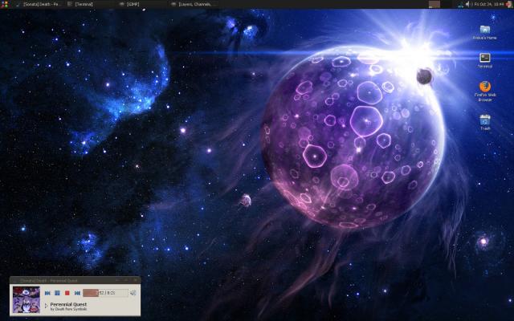
Task: Click the album cover art in Sonata
Action: pyautogui.click(x=27, y=299)
